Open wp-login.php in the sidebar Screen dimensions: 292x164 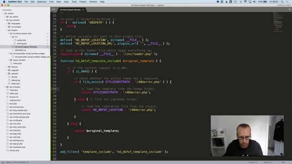click(15, 133)
